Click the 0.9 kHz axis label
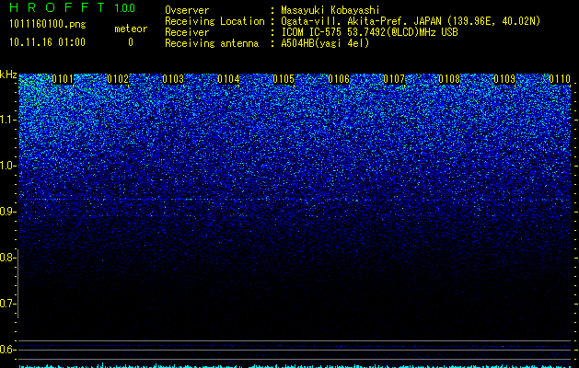Screen dimensions: 579x368 tap(6, 212)
